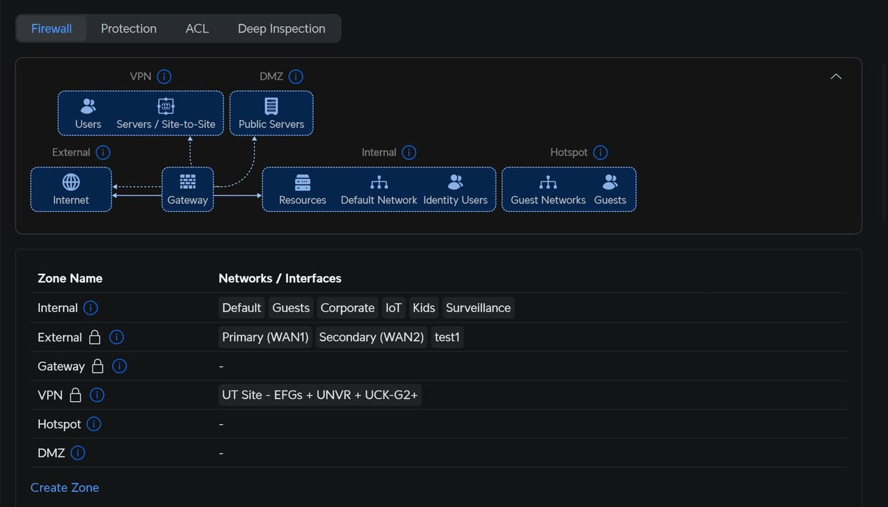Screen dimensions: 888x507
Task: Click the Guests icon in Hotspot zone
Action: pos(610,183)
